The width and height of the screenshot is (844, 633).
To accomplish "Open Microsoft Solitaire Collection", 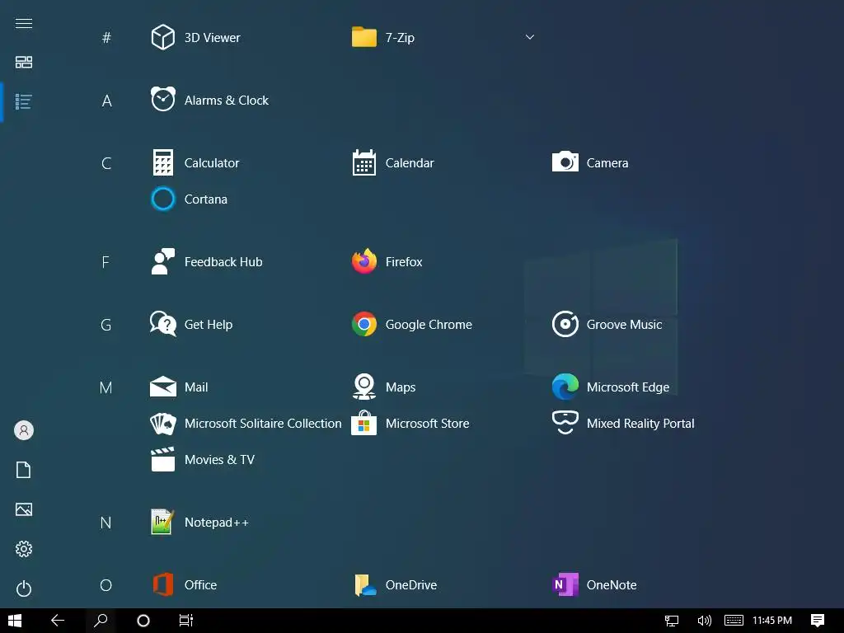I will tap(246, 424).
